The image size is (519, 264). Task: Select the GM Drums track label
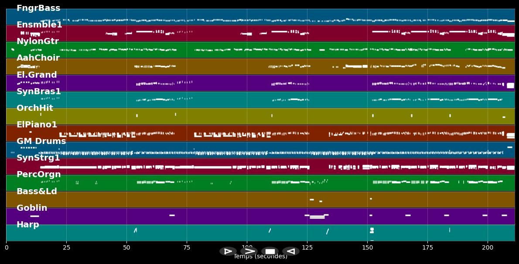pyautogui.click(x=41, y=141)
